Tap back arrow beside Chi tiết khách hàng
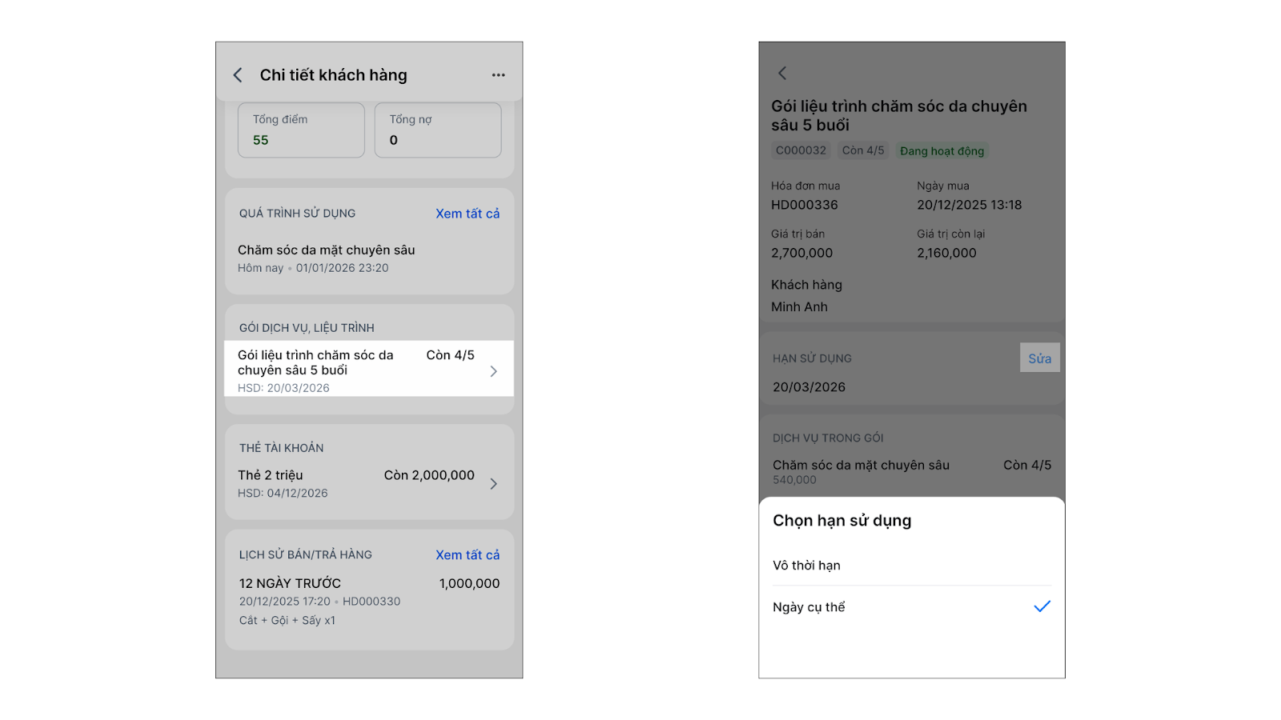The image size is (1281, 720). click(x=238, y=75)
